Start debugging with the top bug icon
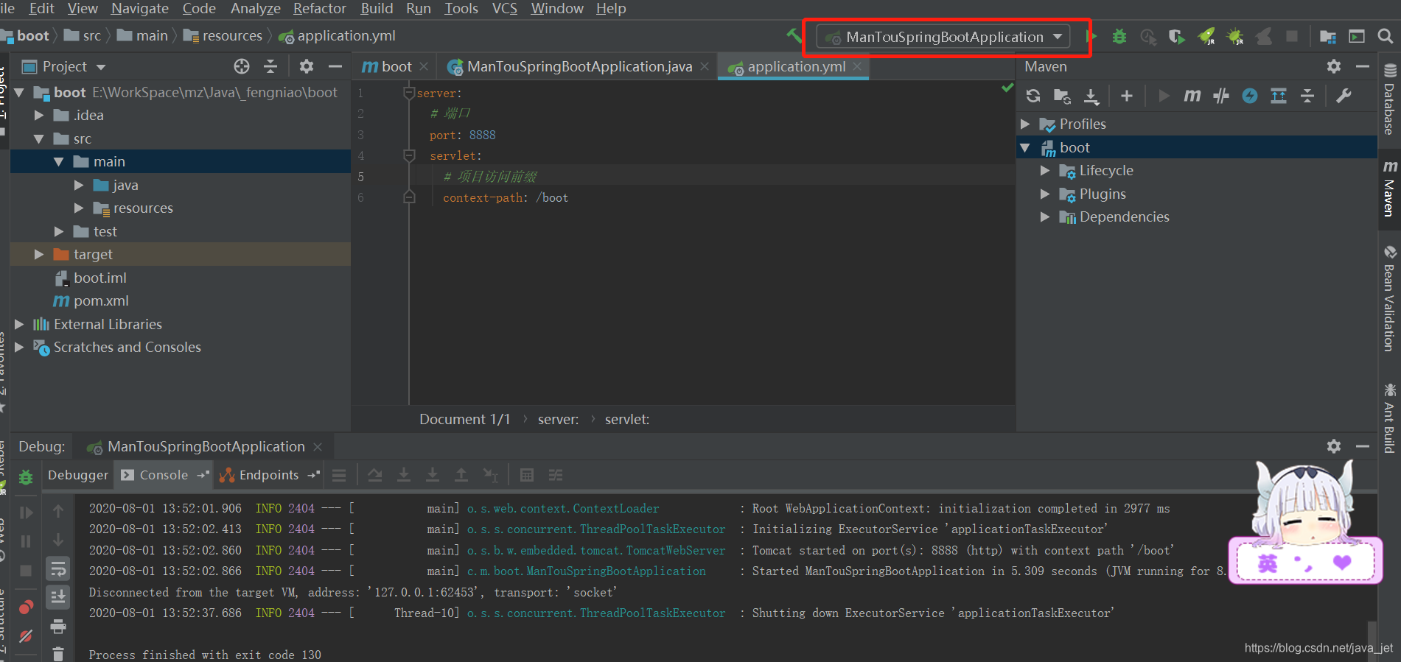Screen dimensions: 1401x662 point(1119,36)
